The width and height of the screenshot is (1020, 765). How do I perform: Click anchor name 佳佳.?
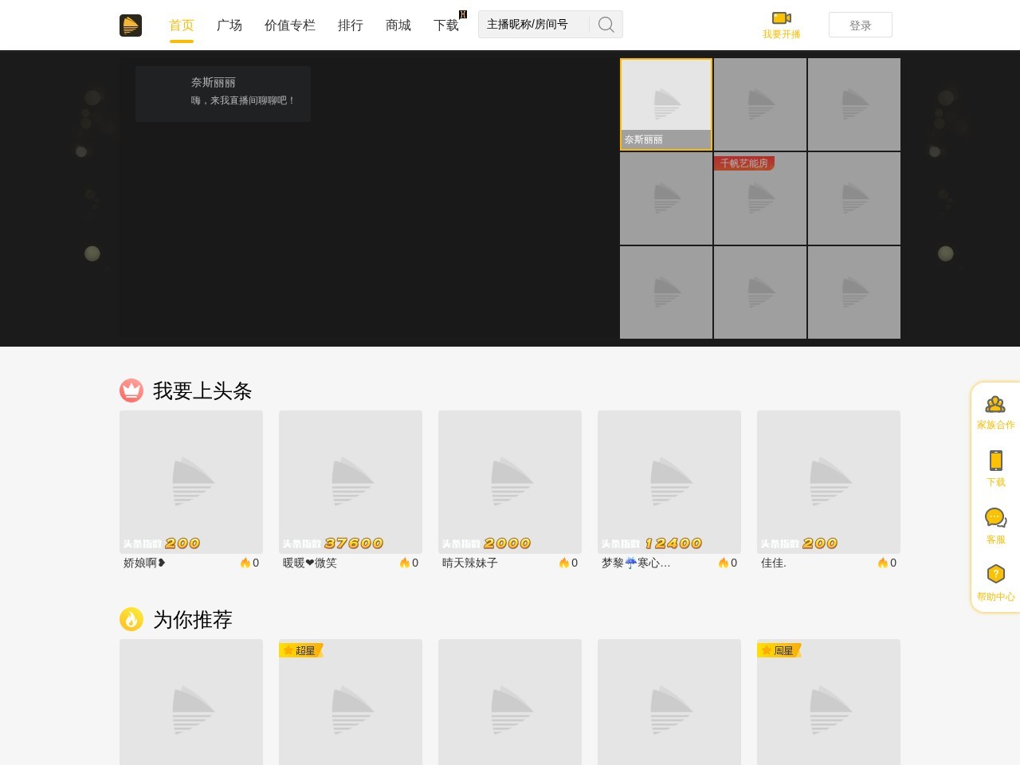[774, 563]
